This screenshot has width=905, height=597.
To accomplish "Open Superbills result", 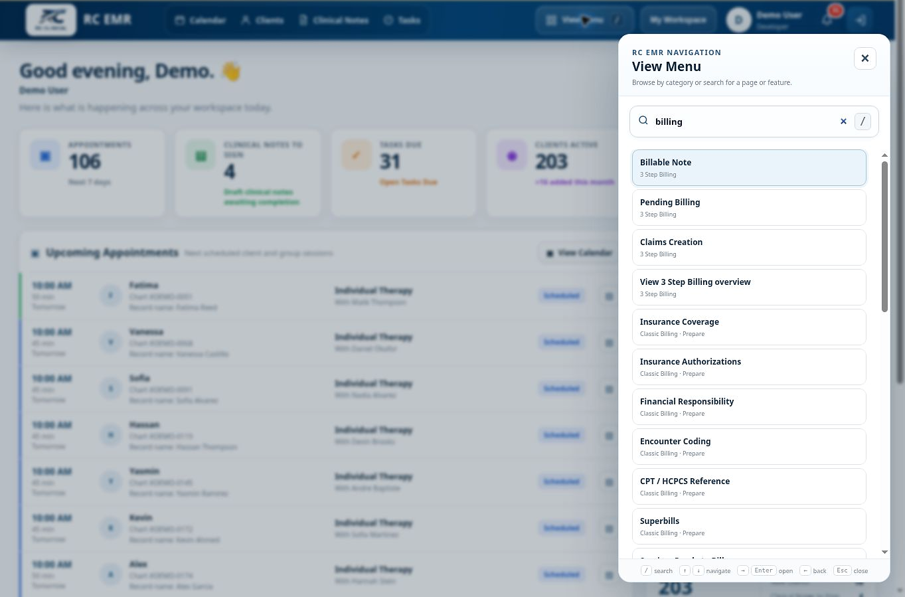I will [749, 526].
